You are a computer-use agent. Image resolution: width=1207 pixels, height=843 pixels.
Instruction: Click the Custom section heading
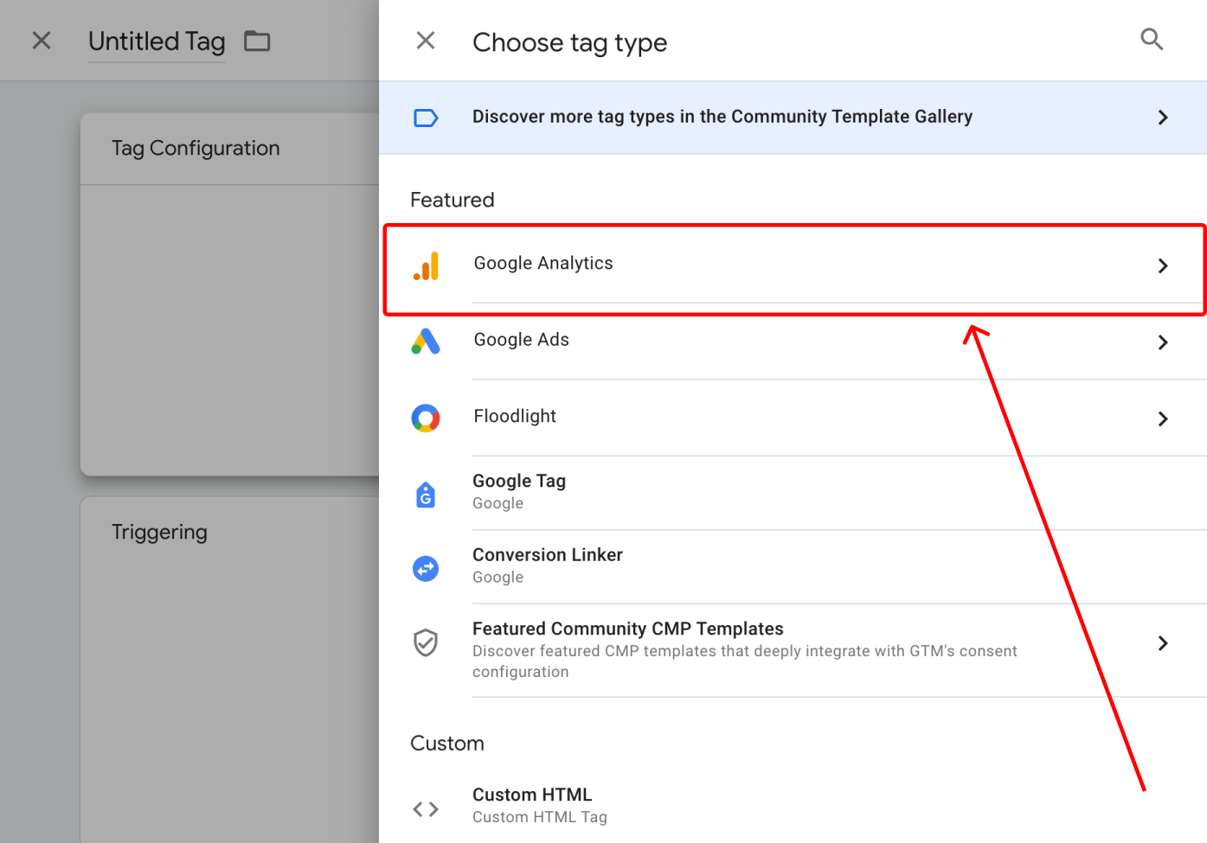pyautogui.click(x=447, y=744)
